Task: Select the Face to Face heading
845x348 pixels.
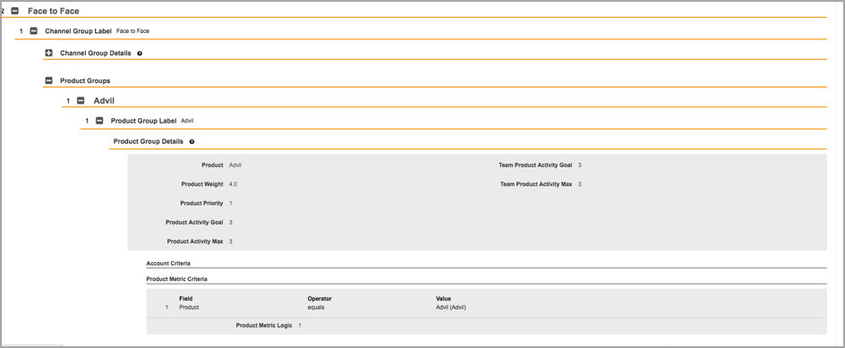Action: tap(54, 11)
